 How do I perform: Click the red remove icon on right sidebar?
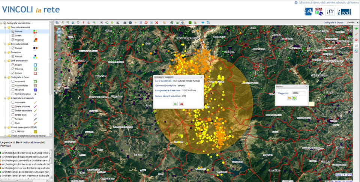pyautogui.click(x=356, y=39)
